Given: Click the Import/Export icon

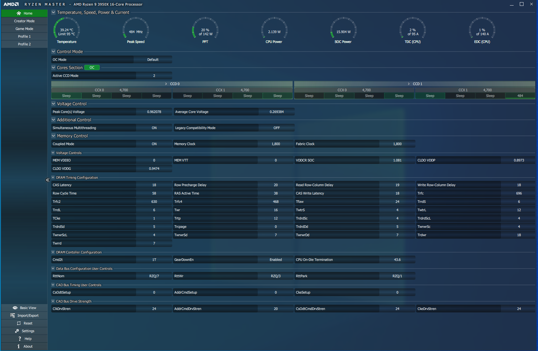Looking at the screenshot, I should pos(13,315).
